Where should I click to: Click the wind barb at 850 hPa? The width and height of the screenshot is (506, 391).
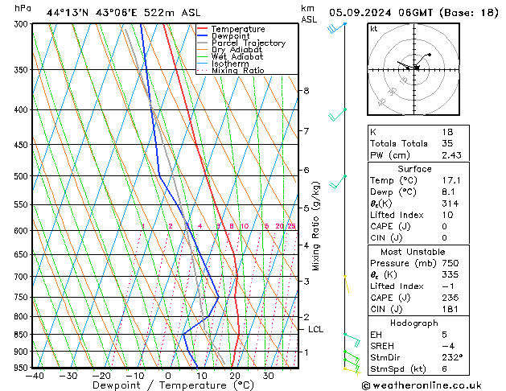tap(352, 340)
